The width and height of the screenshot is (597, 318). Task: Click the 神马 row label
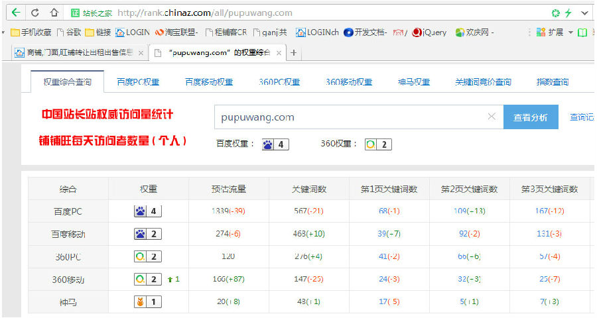pos(68,302)
